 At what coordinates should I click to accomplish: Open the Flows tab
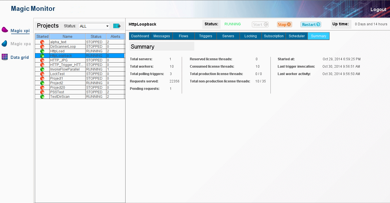click(183, 36)
